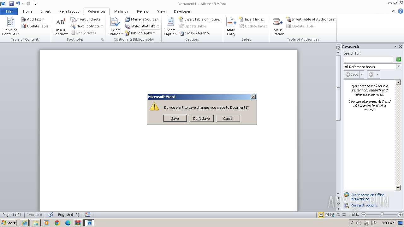Open Google Chrome from the taskbar
The width and height of the screenshot is (404, 227).
pos(57,223)
